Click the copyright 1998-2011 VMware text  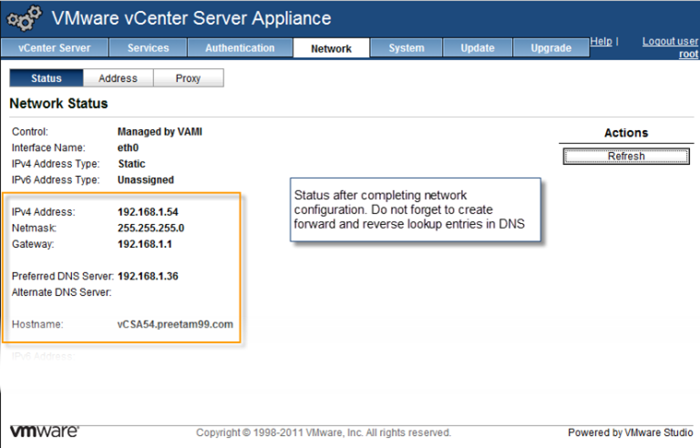pos(324,433)
